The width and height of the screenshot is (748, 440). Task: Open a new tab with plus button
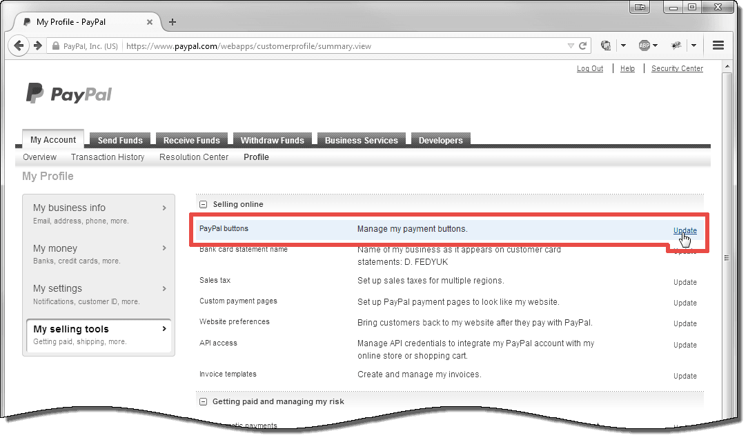(x=173, y=22)
